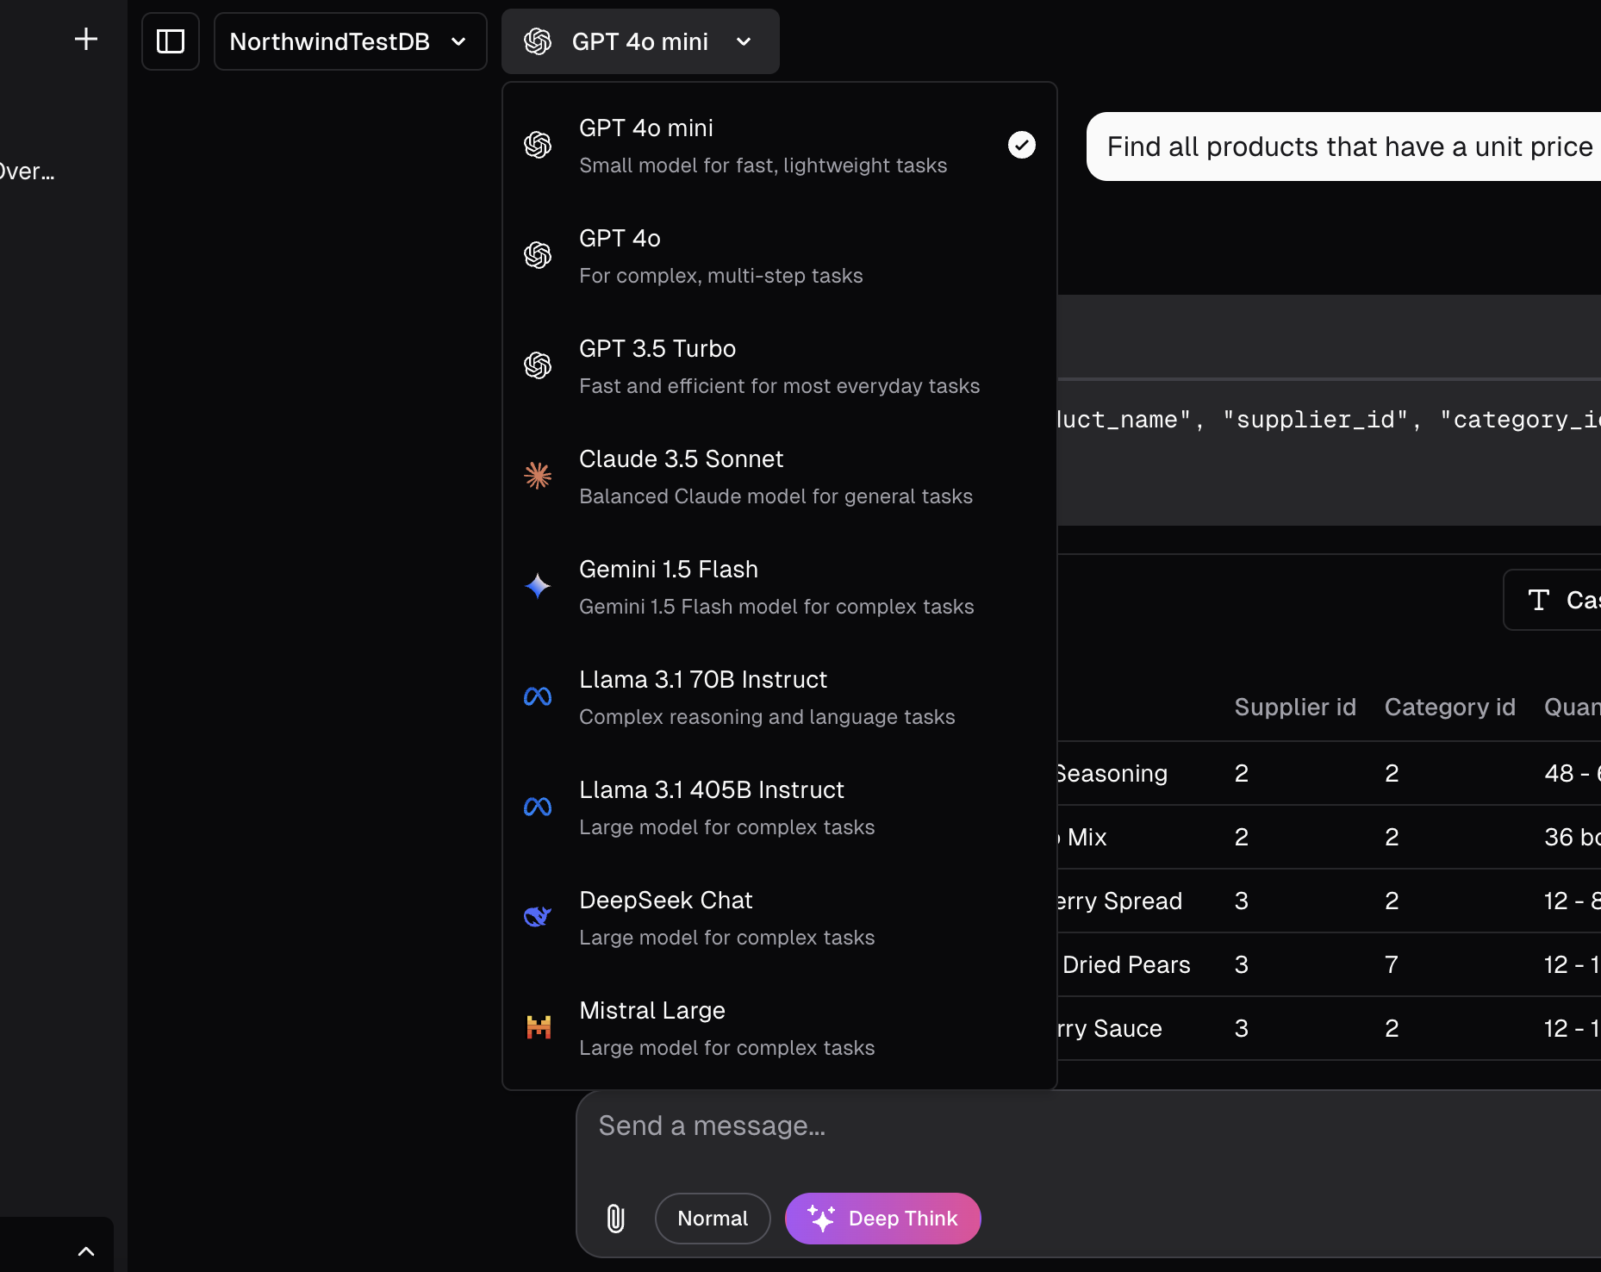Click the plus icon to start new chat
Screen dimensions: 1601x1272
86,40
